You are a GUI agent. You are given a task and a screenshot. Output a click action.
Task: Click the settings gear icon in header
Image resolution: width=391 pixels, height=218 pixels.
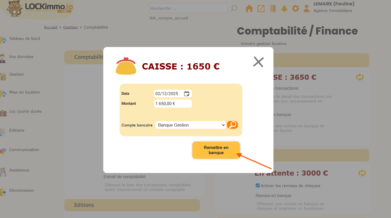(x=295, y=8)
